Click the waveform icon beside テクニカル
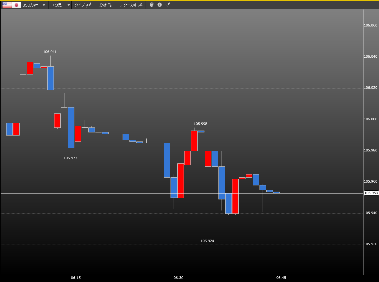The width and height of the screenshot is (379, 282). (x=141, y=5)
